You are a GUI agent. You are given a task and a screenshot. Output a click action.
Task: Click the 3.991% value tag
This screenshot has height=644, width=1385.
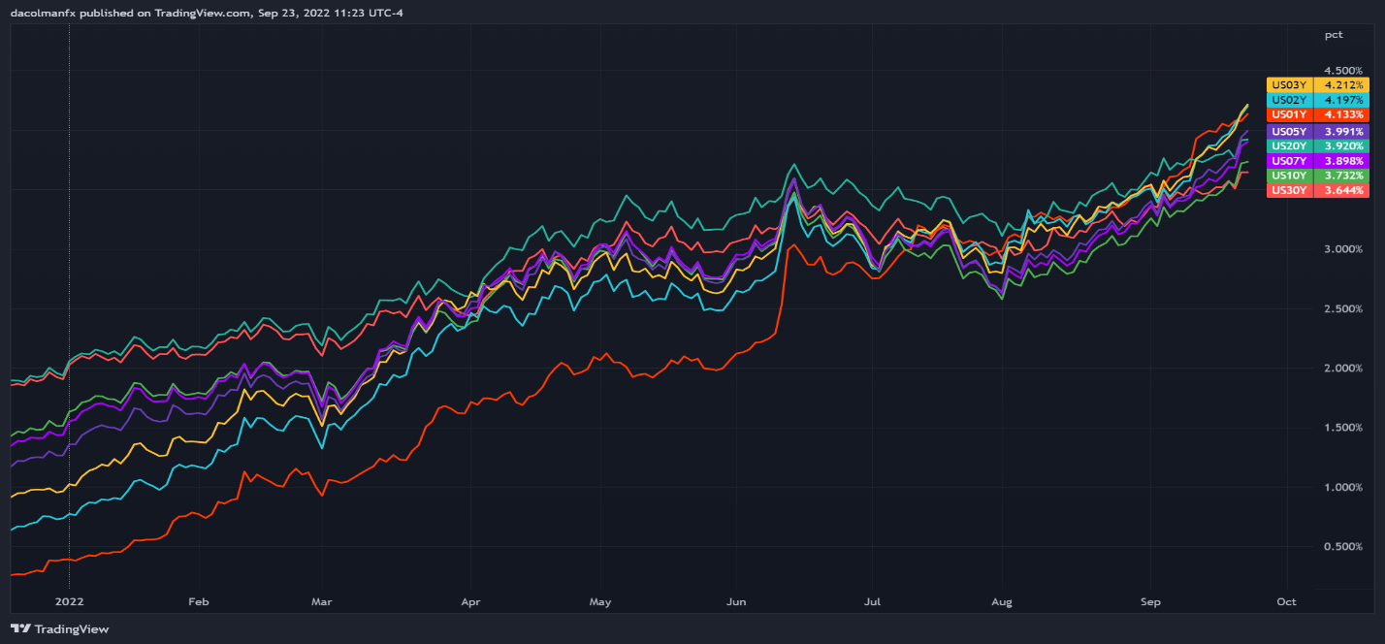[x=1341, y=131]
